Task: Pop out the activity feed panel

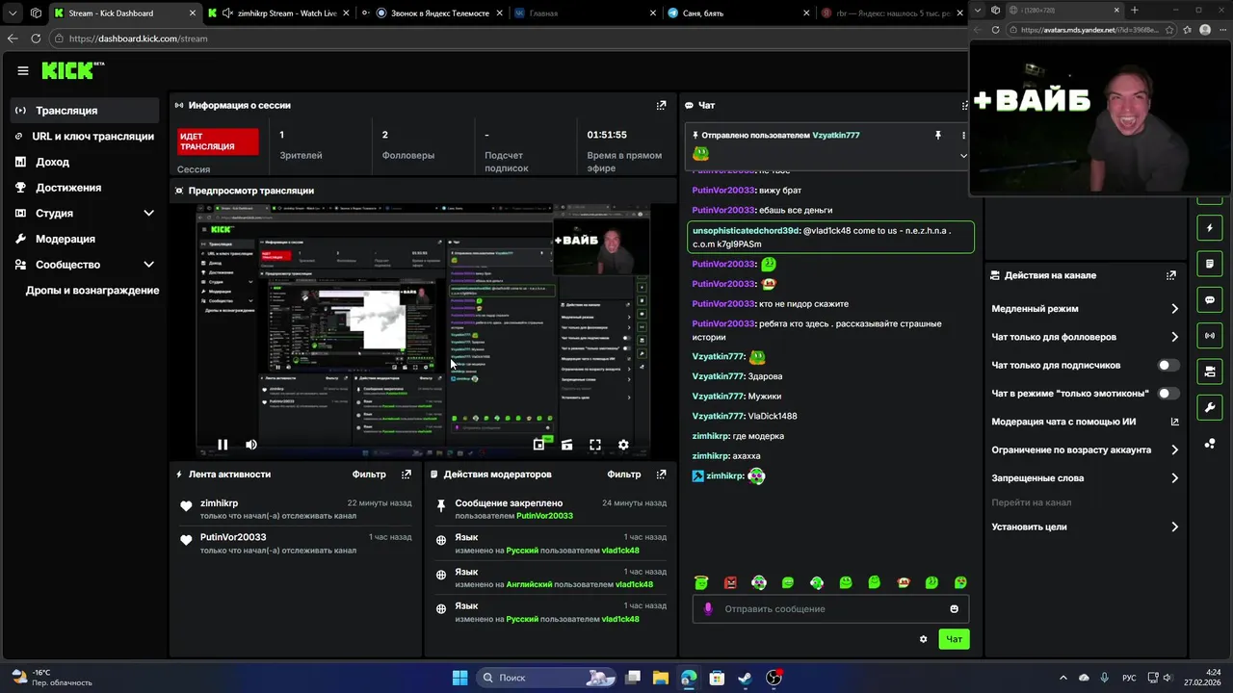Action: (407, 475)
